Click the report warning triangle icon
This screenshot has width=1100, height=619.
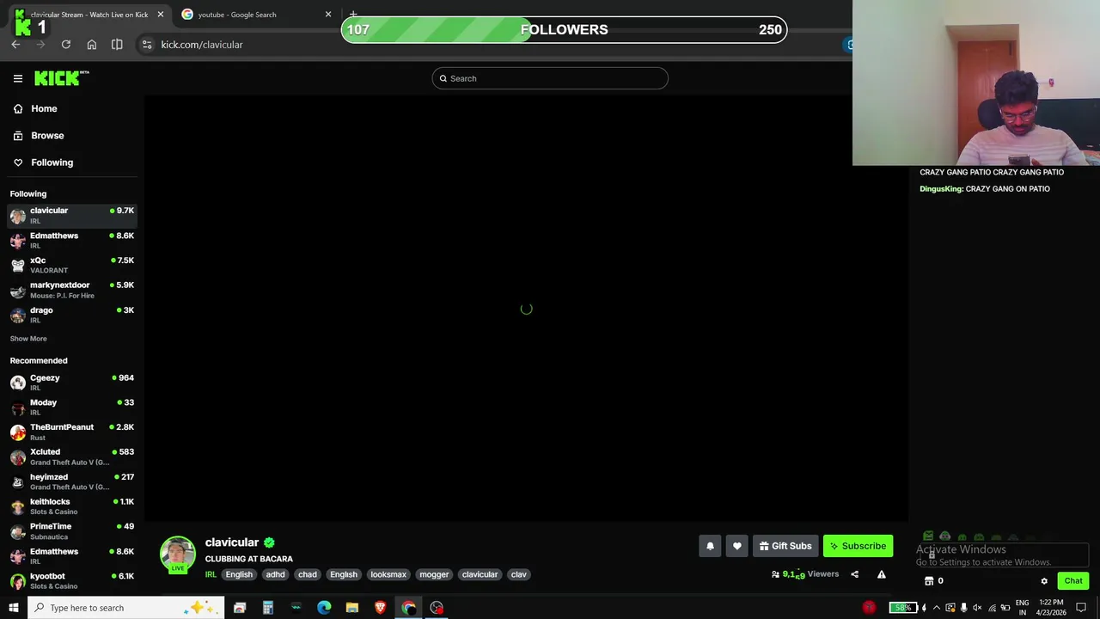tap(881, 574)
